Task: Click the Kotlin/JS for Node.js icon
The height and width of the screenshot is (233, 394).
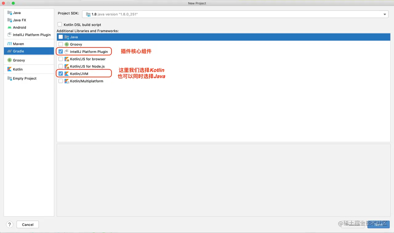Action: [67, 66]
